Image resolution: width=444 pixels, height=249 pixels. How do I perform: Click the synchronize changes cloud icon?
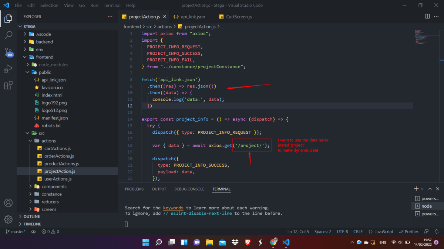coord(34,232)
